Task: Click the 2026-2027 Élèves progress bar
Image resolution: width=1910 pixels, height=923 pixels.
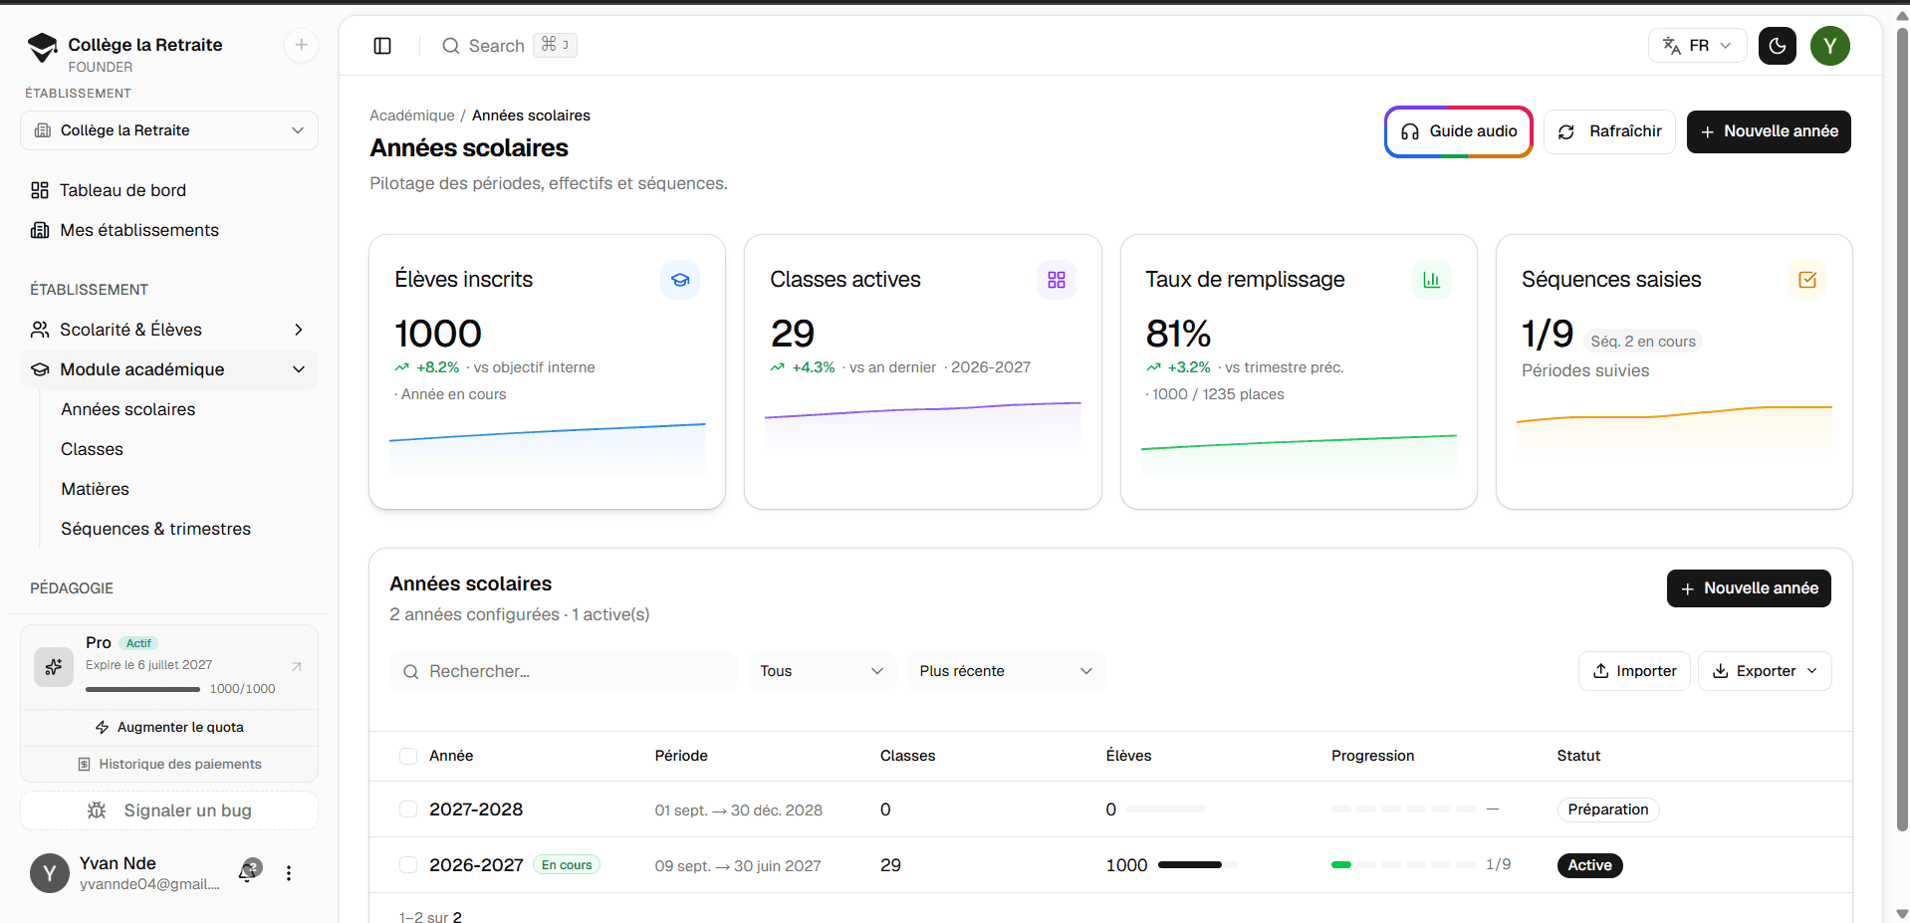Action: click(x=1197, y=865)
